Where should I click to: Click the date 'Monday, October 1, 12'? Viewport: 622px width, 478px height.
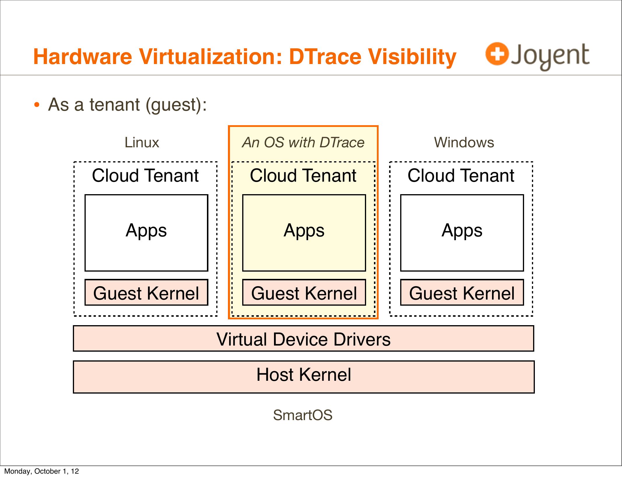click(41, 471)
